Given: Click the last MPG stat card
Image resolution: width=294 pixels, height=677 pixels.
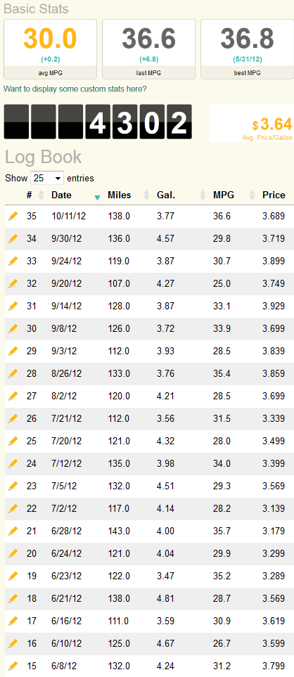Looking at the screenshot, I should 148,49.
